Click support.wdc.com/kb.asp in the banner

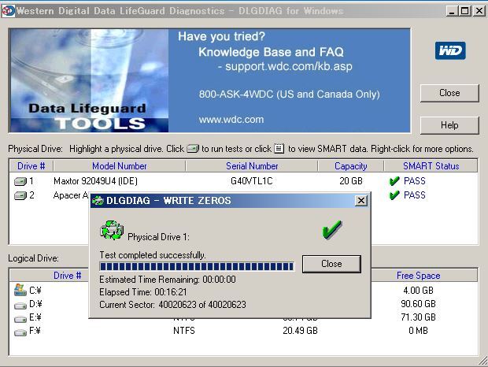point(289,66)
